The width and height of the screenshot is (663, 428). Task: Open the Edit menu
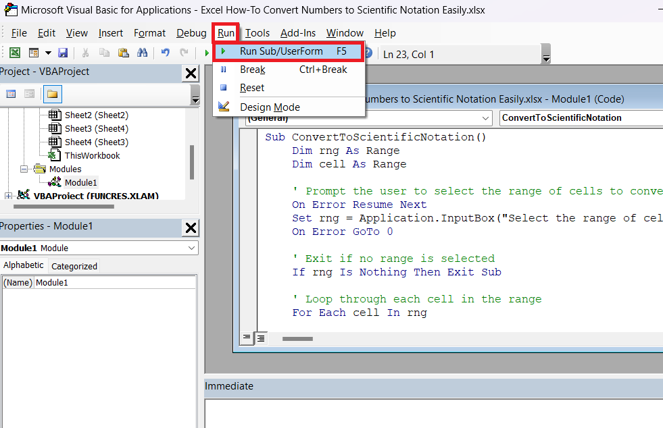coord(47,33)
